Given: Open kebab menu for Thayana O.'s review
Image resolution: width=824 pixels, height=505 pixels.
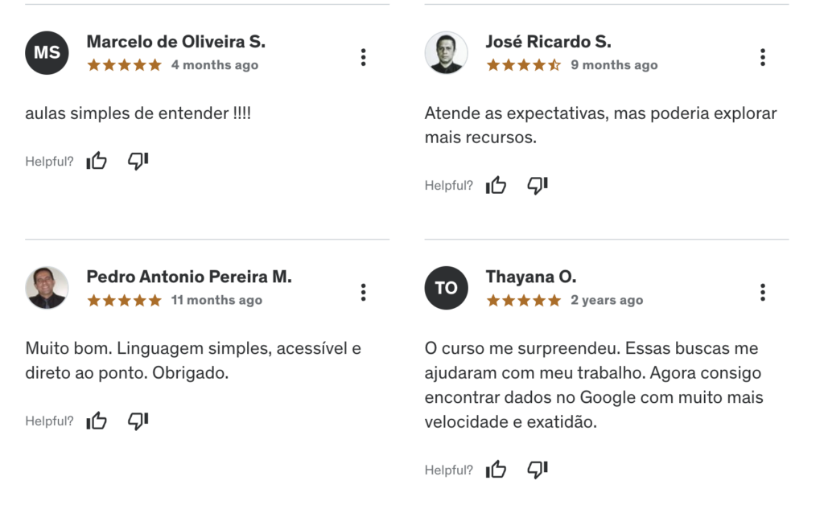Looking at the screenshot, I should (x=763, y=293).
